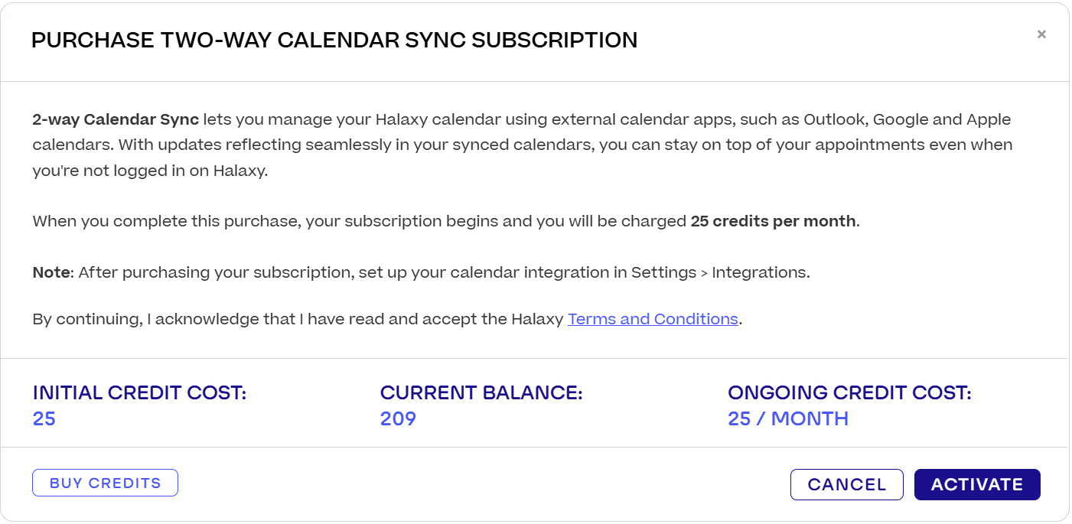The width and height of the screenshot is (1072, 524).
Task: Open the Terms and Conditions link
Action: coord(653,319)
